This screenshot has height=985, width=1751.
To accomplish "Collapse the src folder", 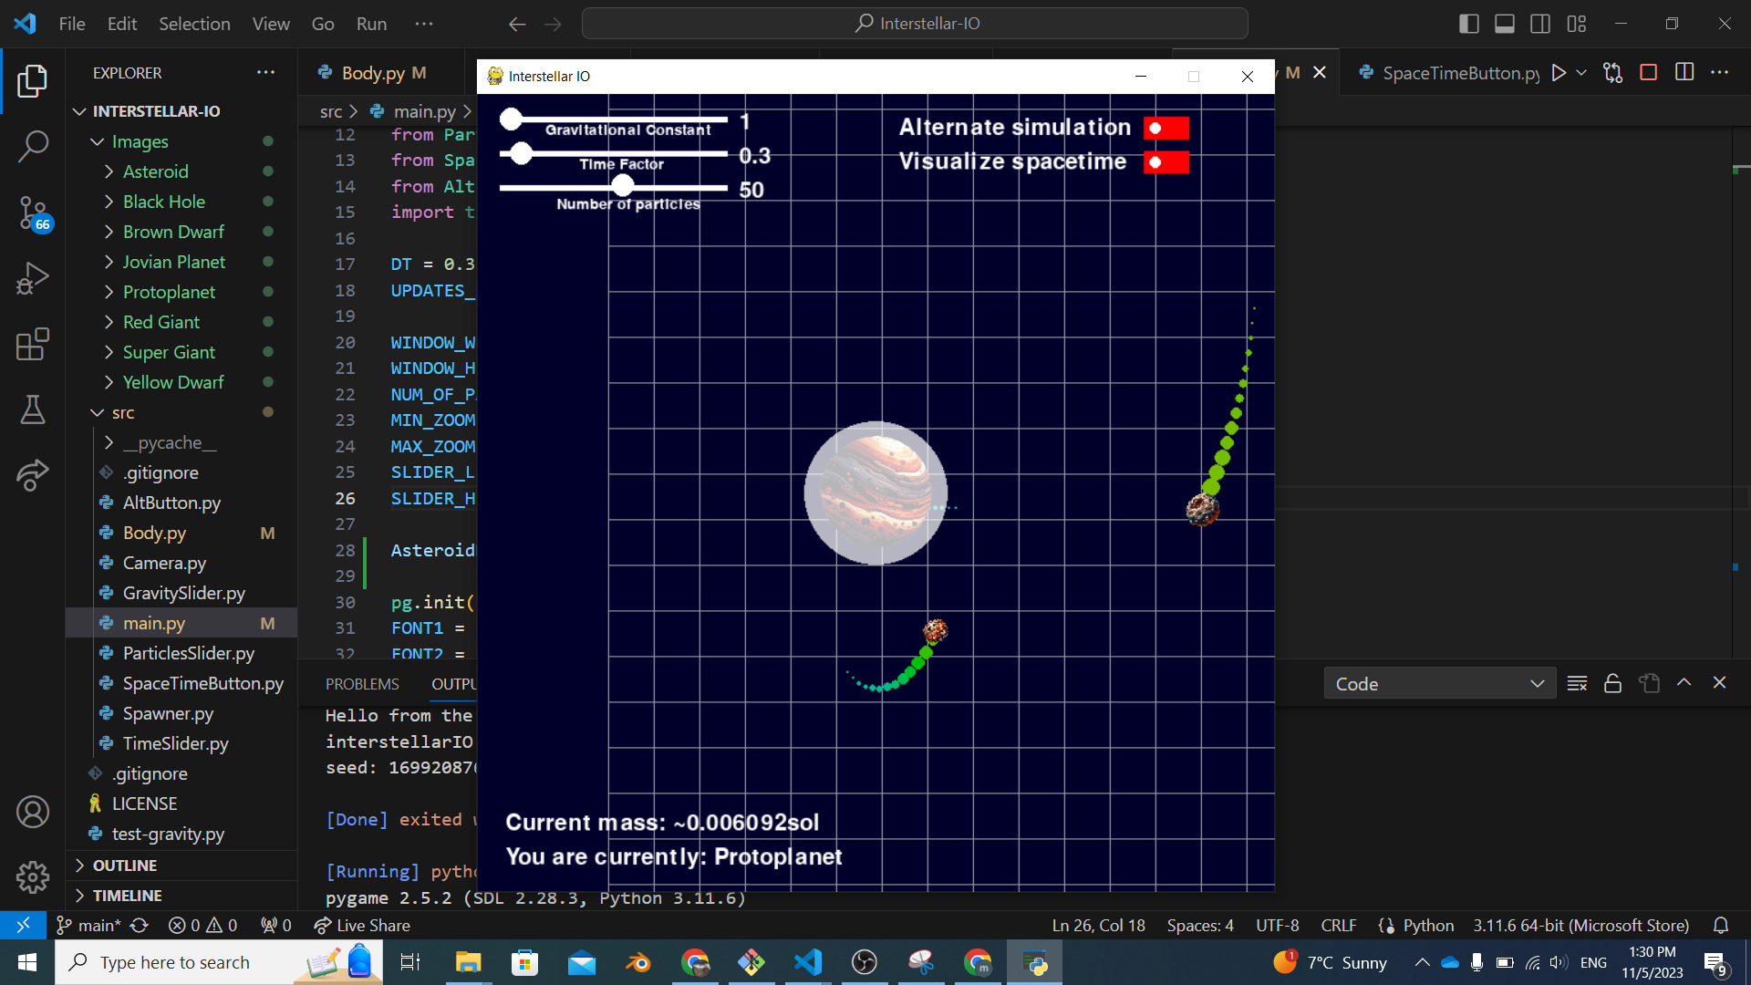I will [x=123, y=412].
